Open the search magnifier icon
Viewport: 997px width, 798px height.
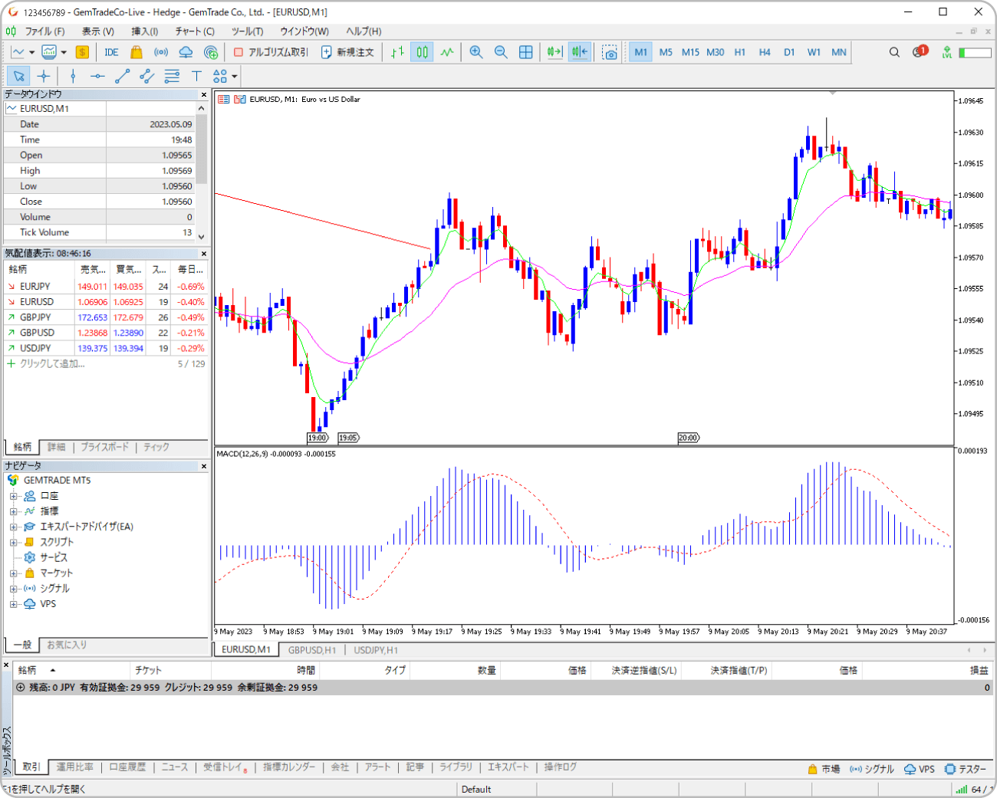(x=894, y=52)
